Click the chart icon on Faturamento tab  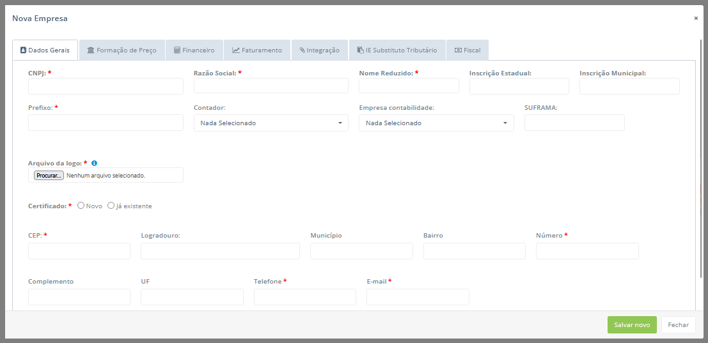(x=236, y=50)
